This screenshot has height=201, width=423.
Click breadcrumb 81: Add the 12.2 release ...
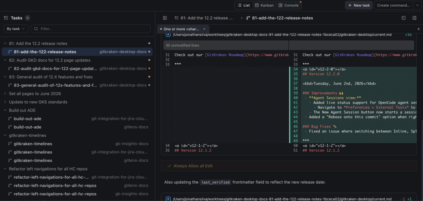point(207,18)
